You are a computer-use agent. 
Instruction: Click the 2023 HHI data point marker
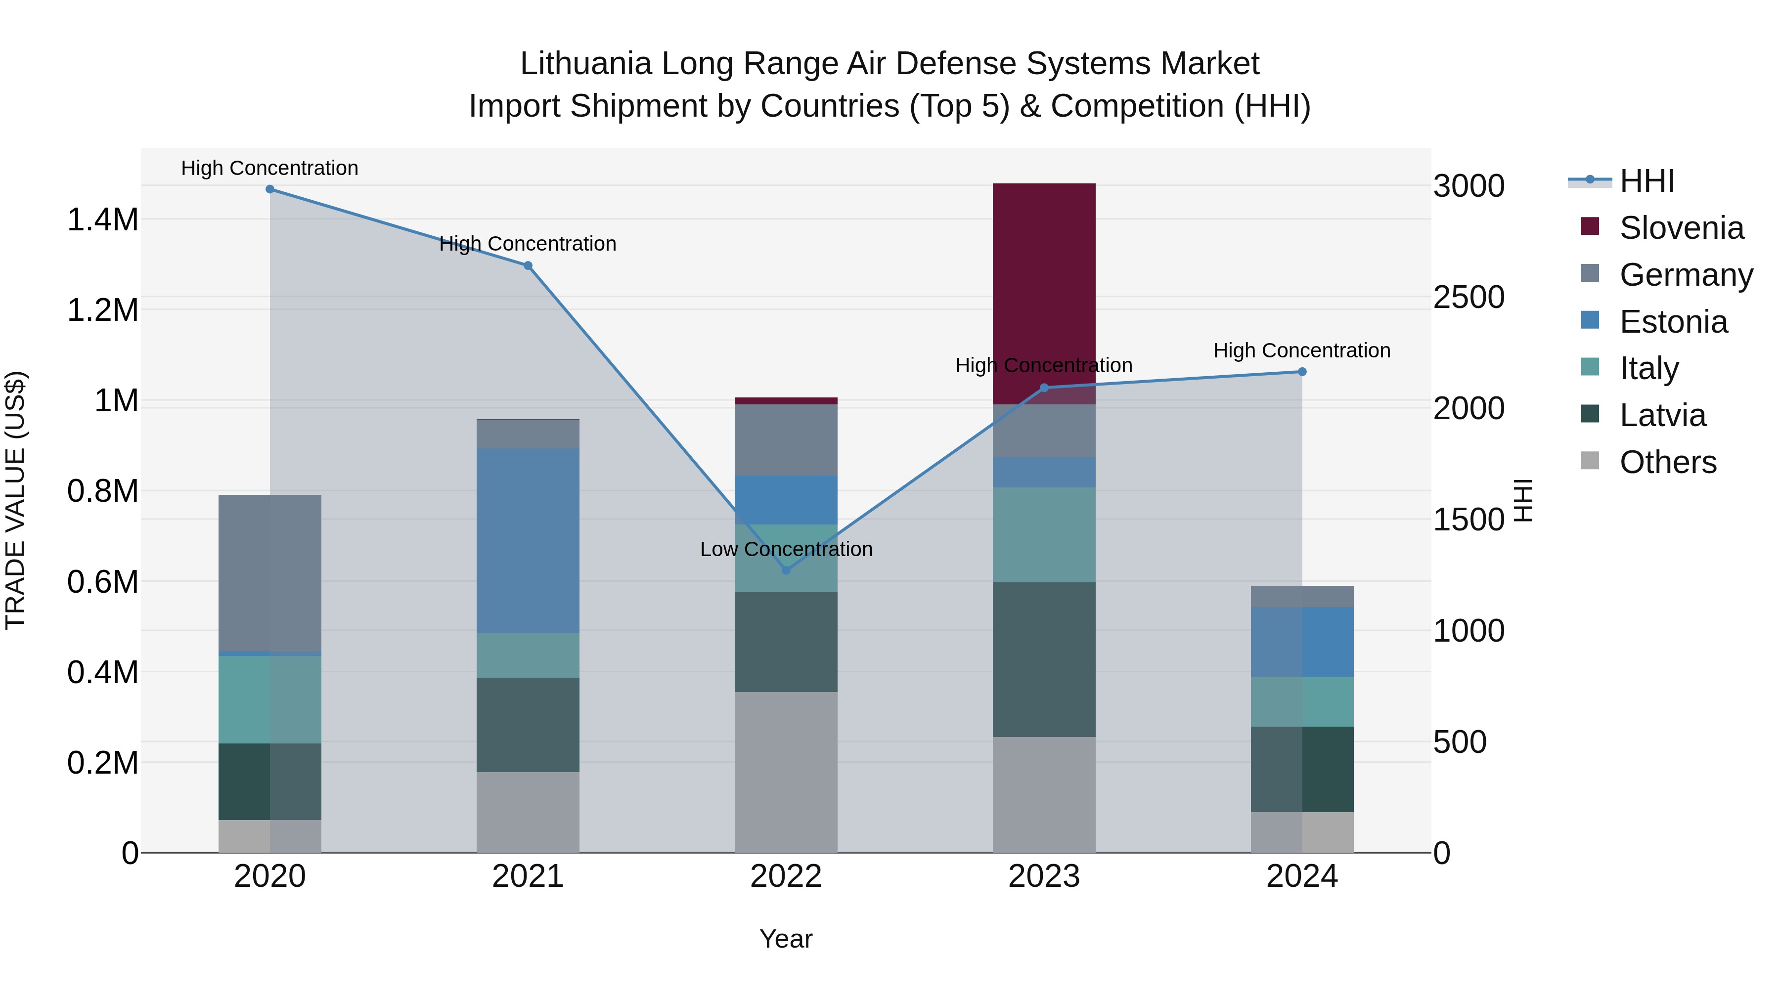[1044, 388]
